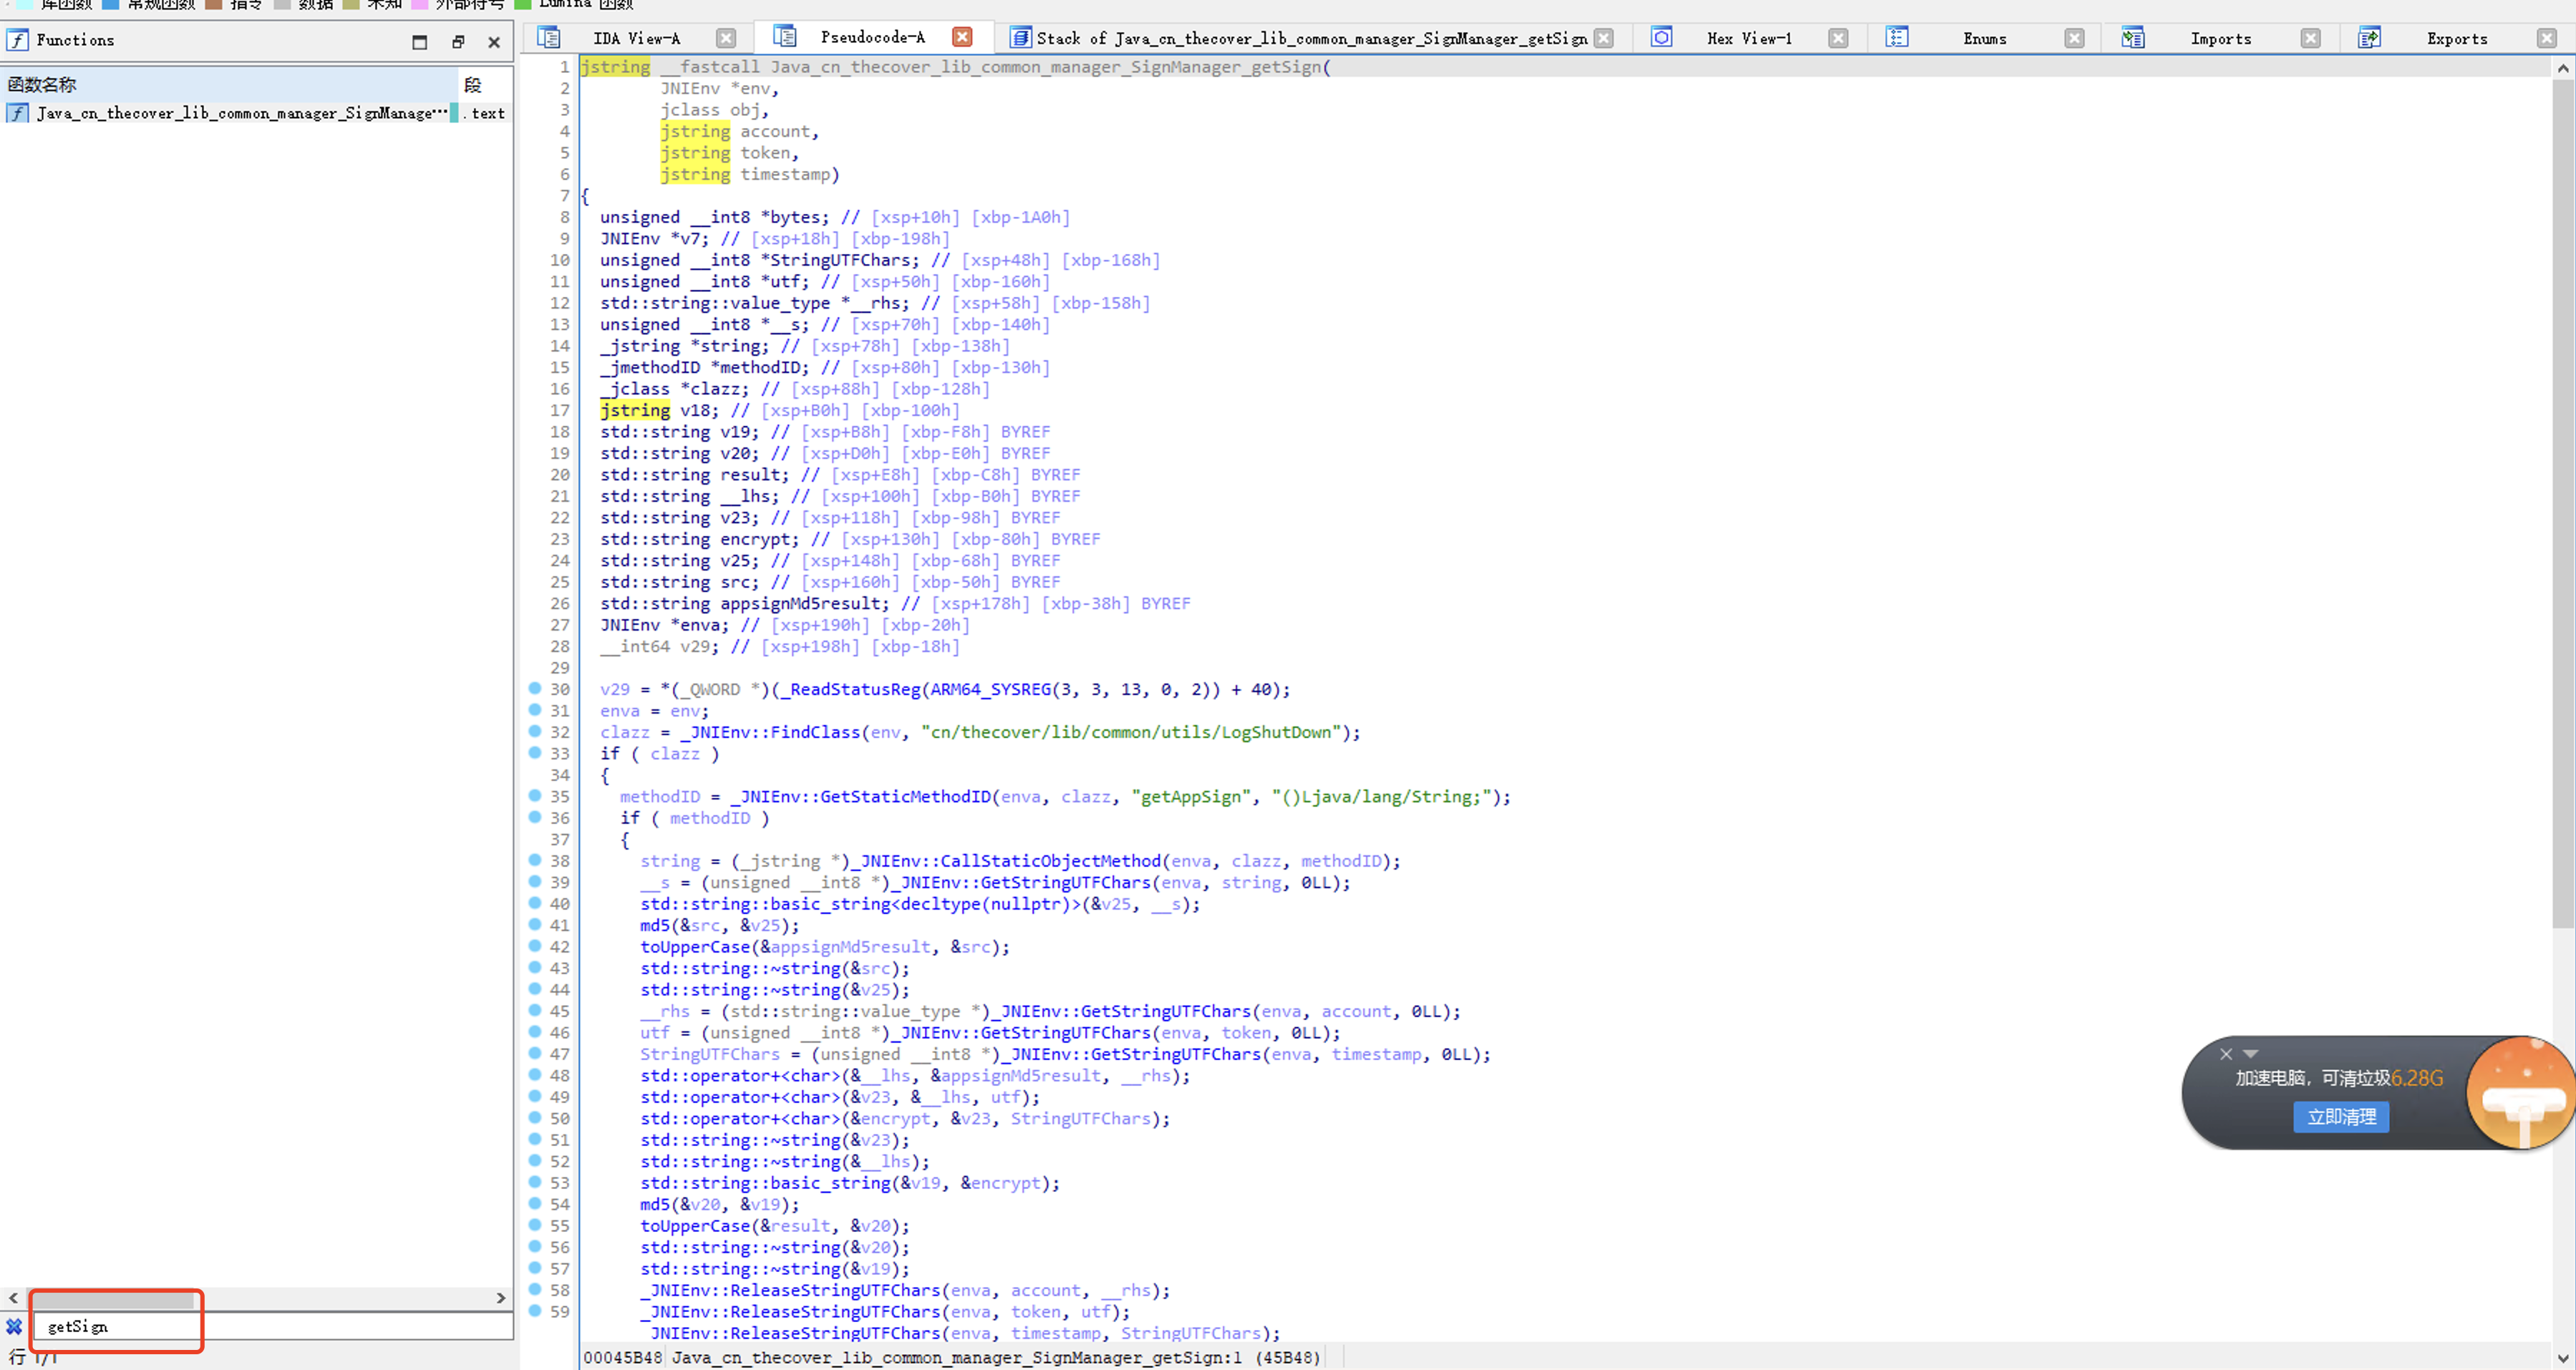Float the Functions panel with restore button
The height and width of the screenshot is (1370, 2576).
(x=458, y=41)
